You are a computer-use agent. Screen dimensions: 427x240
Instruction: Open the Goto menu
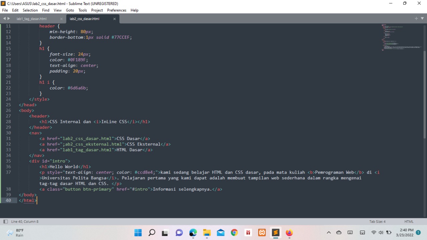click(x=70, y=10)
